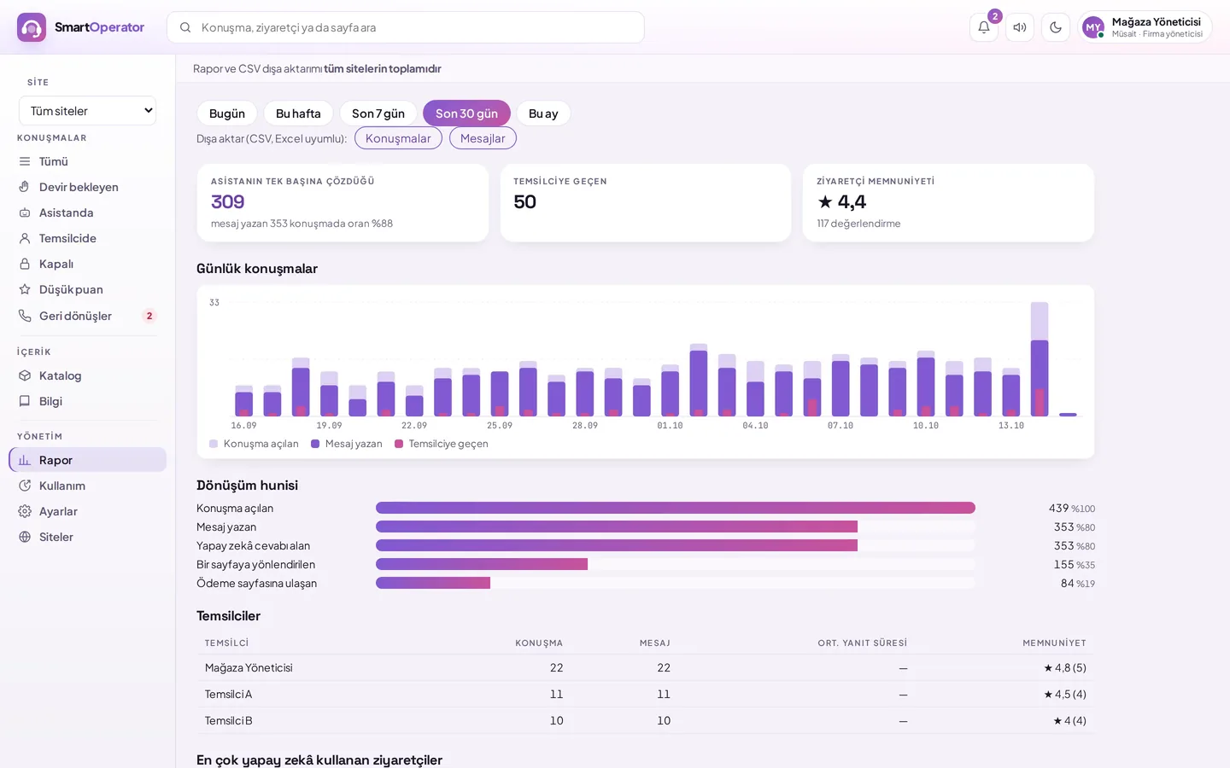Toggle Konuşma açılan legend swatch
Viewport: 1230px width, 768px height.
214,444
